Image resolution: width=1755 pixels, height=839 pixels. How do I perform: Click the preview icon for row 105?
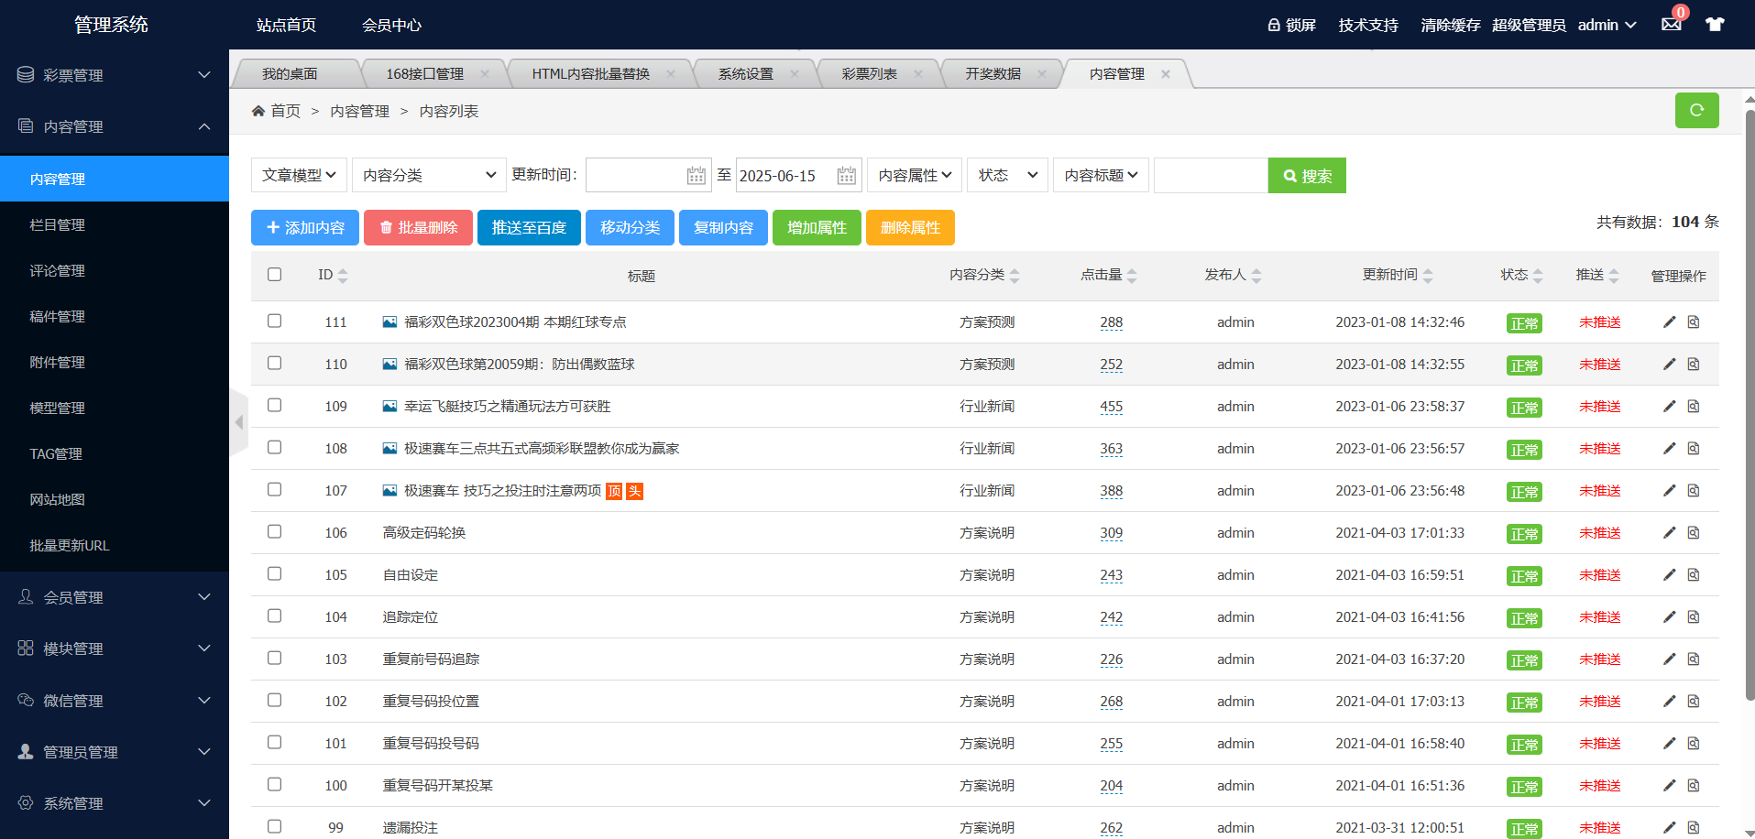click(1694, 574)
